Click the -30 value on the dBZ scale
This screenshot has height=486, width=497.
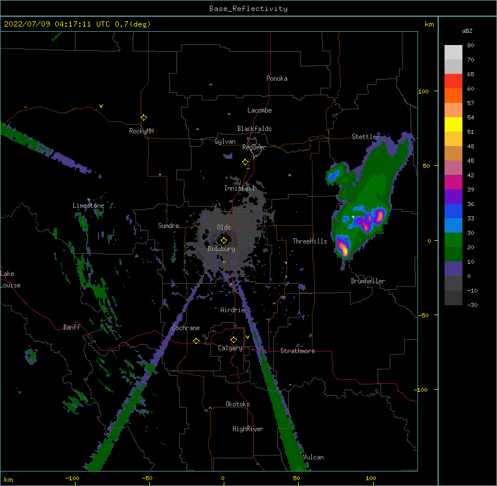pos(472,305)
